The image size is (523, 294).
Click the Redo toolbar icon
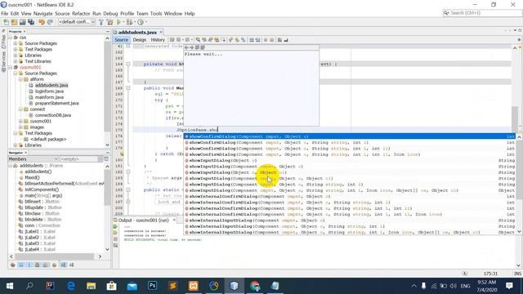(50, 22)
